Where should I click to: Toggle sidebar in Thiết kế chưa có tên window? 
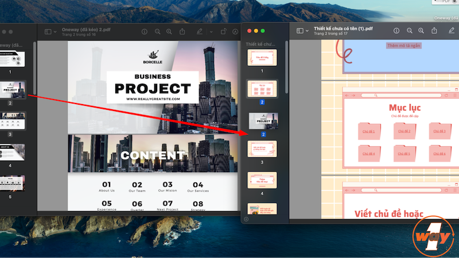[x=299, y=31]
